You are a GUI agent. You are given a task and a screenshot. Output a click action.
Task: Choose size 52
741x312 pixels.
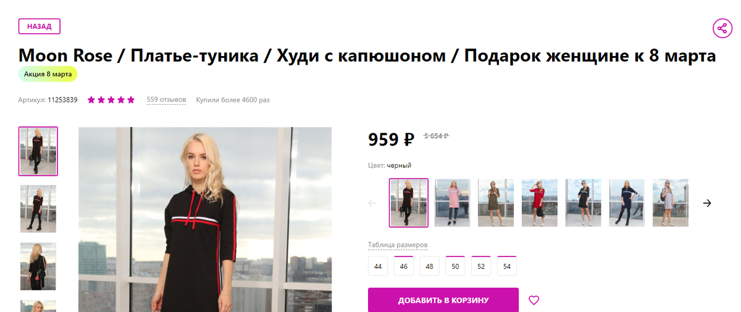(481, 266)
